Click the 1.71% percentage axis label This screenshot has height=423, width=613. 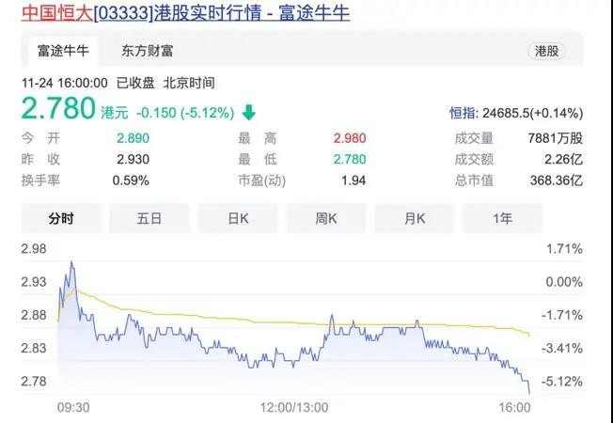coord(564,249)
